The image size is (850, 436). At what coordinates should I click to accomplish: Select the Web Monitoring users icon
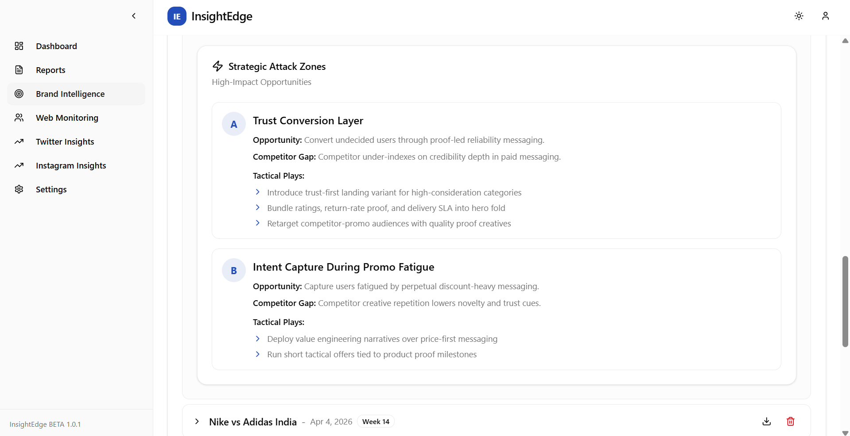[x=19, y=118]
